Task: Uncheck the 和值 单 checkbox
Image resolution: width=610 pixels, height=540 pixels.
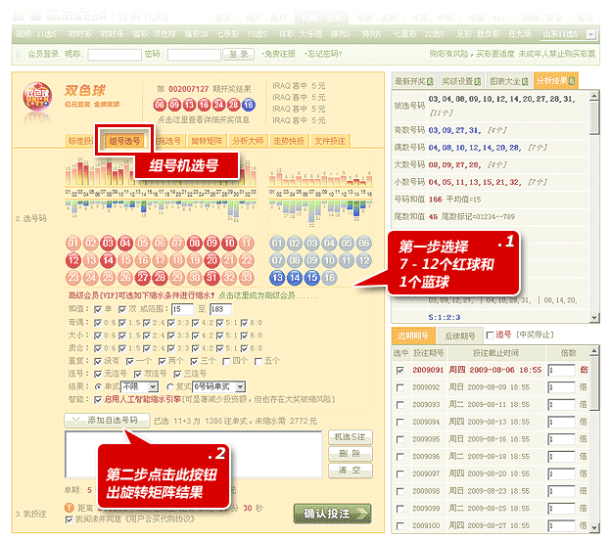Action: pyautogui.click(x=98, y=309)
